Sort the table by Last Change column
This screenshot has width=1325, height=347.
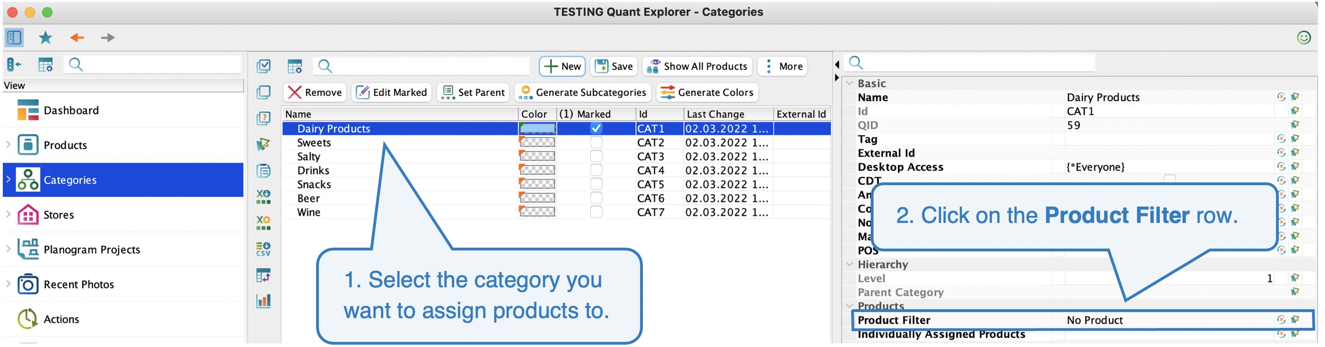click(728, 114)
